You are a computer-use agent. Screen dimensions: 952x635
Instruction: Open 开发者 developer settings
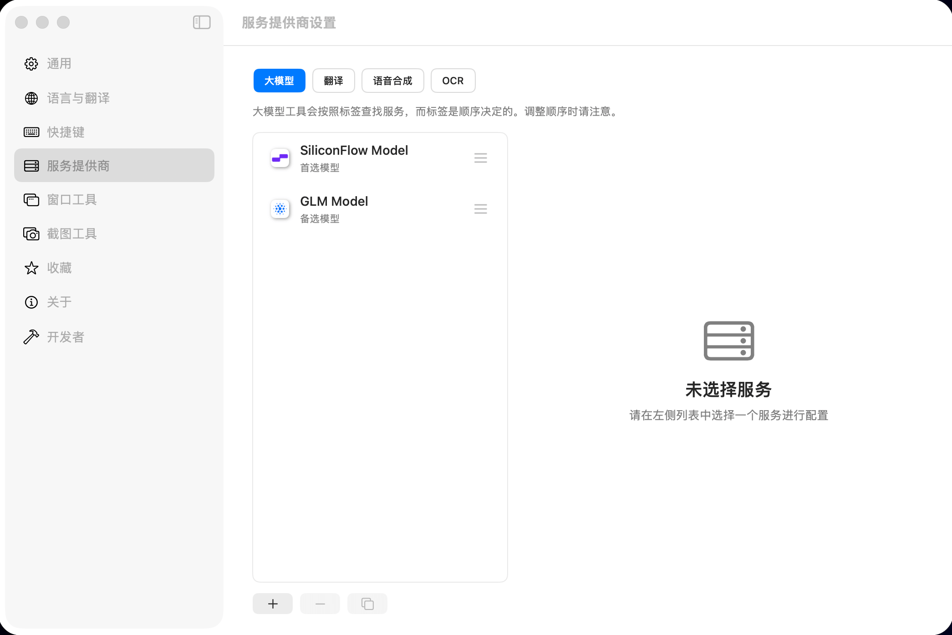click(66, 337)
